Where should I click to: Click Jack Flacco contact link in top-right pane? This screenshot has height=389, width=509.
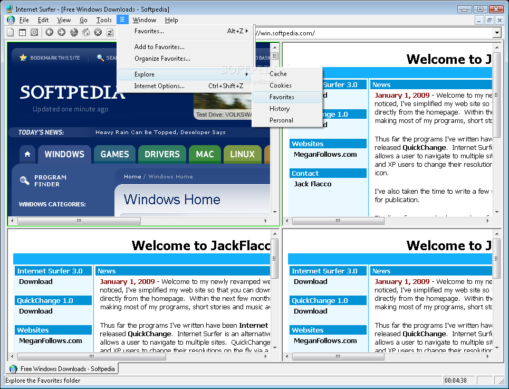point(313,184)
